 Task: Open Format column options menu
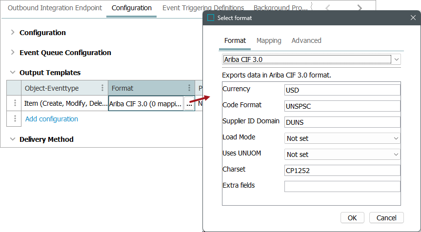point(189,88)
